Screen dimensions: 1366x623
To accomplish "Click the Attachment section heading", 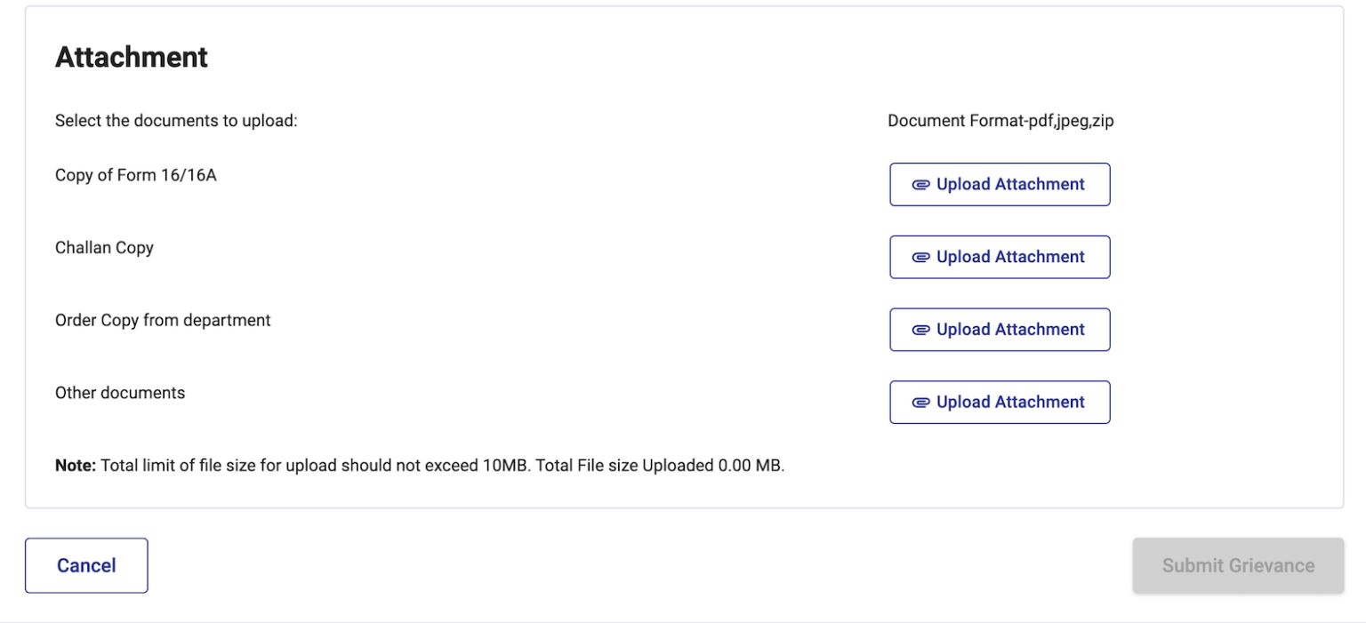I will coord(132,57).
